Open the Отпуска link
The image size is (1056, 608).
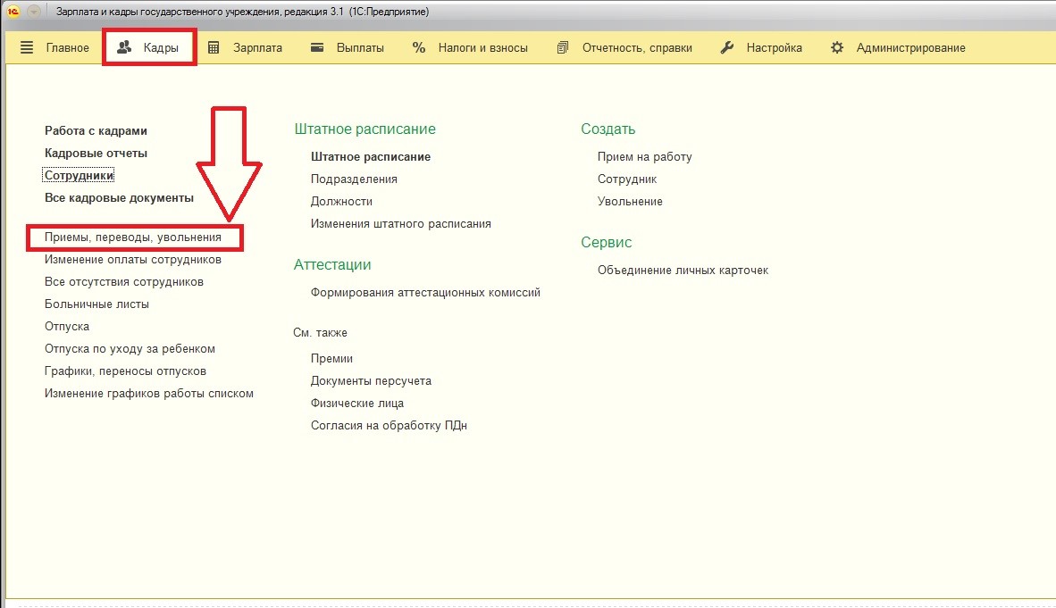[67, 326]
